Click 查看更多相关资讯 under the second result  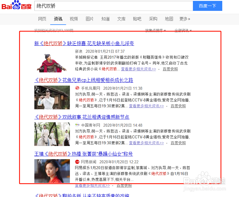point(146,106)
